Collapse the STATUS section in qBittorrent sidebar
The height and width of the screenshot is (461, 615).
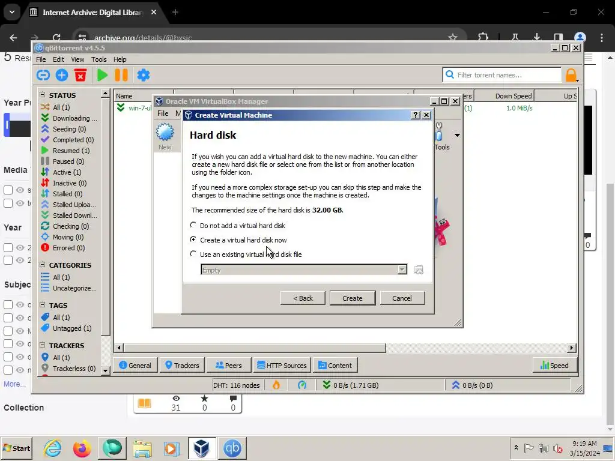(x=43, y=94)
